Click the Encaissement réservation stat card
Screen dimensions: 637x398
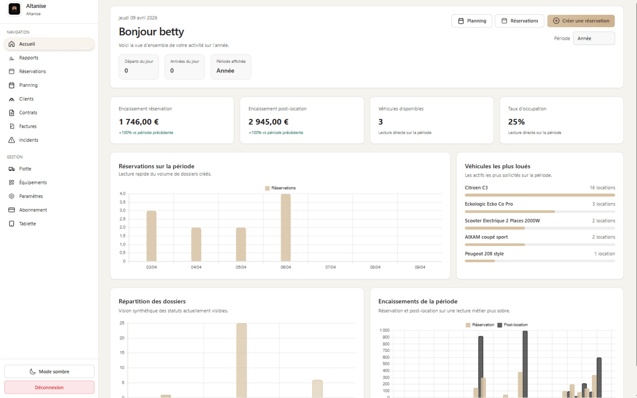tap(172, 120)
